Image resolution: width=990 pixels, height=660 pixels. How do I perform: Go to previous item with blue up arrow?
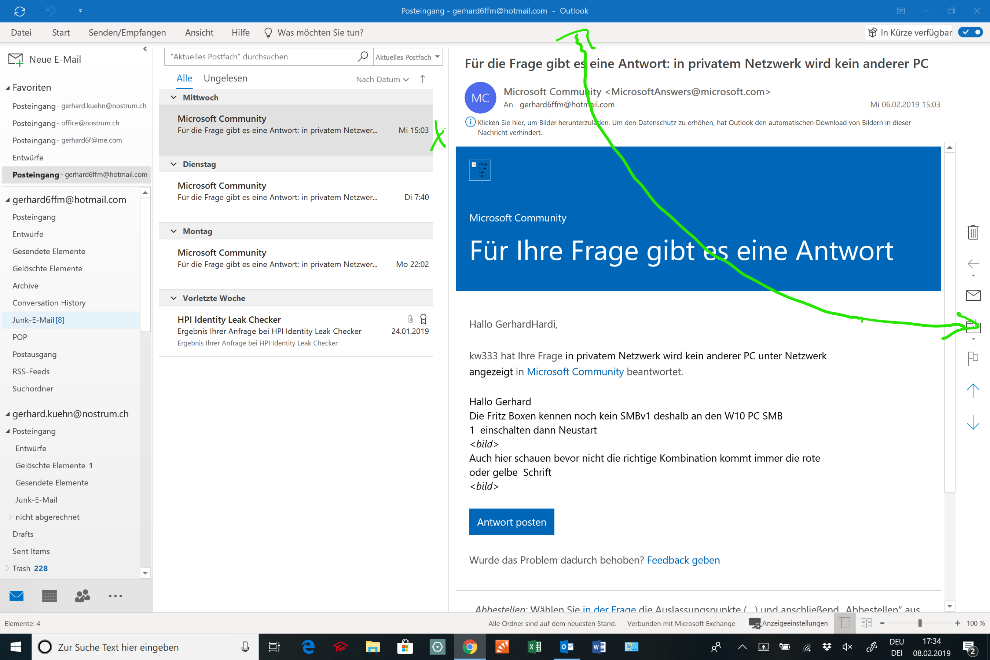(x=973, y=390)
